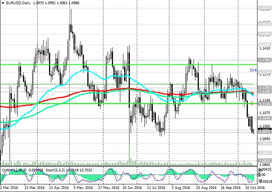Select the dashed green horizontal line above 1.1205

pos(128,84)
